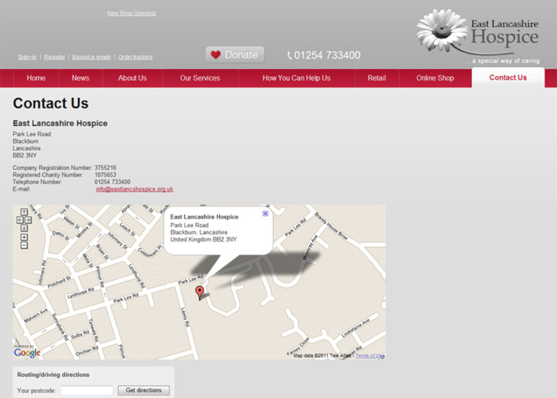Screen dimensions: 557x398
Task: Select Our Services in the navigation
Action: click(200, 78)
